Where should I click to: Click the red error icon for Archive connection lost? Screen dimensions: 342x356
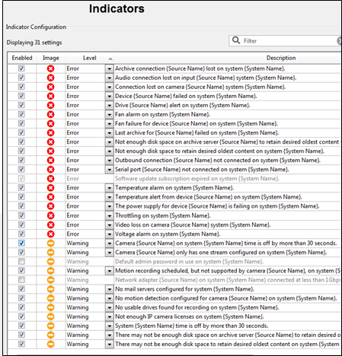pos(50,68)
